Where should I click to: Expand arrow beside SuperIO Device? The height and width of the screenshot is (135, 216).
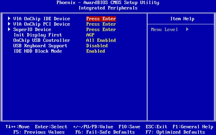pyautogui.click(x=9, y=29)
